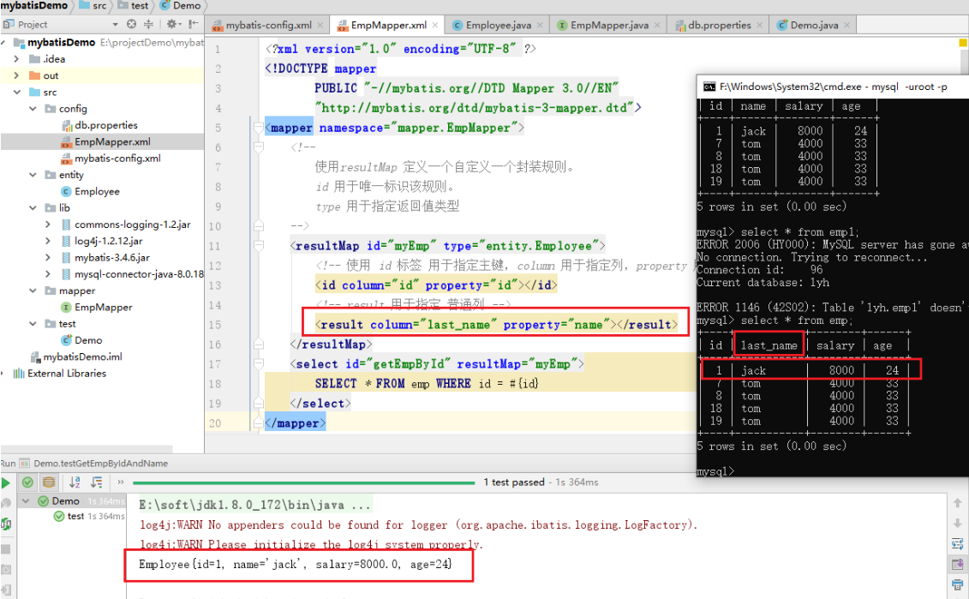
Task: Click fold marker beside select getEmpById line
Action: [259, 364]
